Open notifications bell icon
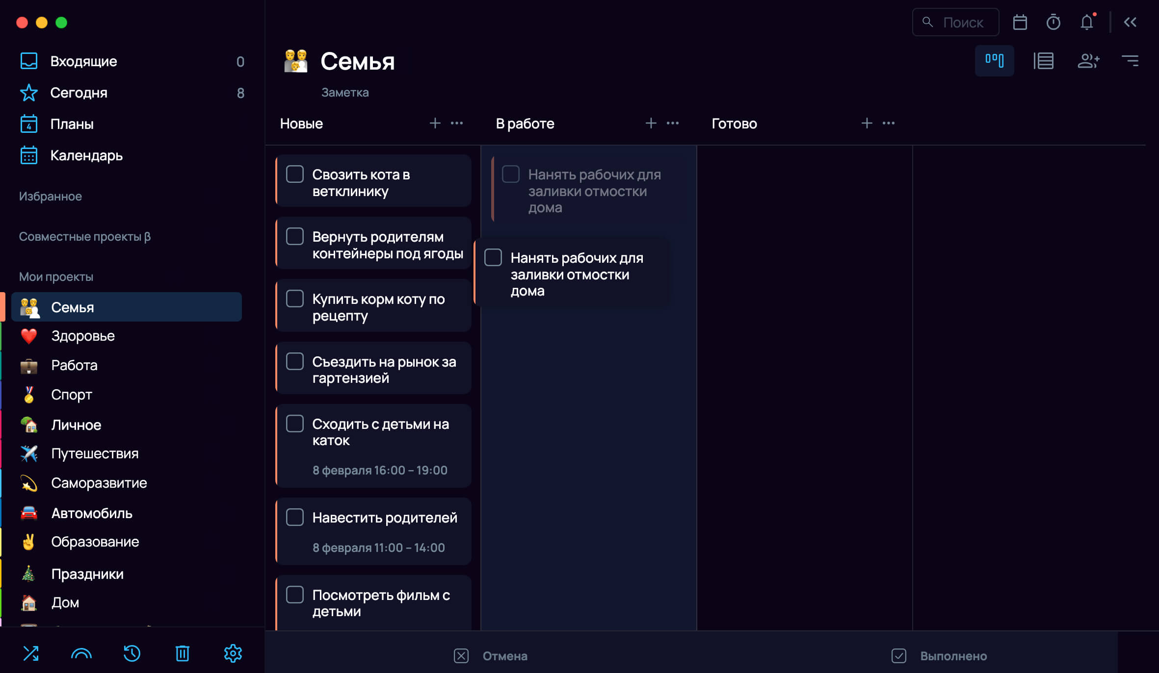 coord(1087,23)
